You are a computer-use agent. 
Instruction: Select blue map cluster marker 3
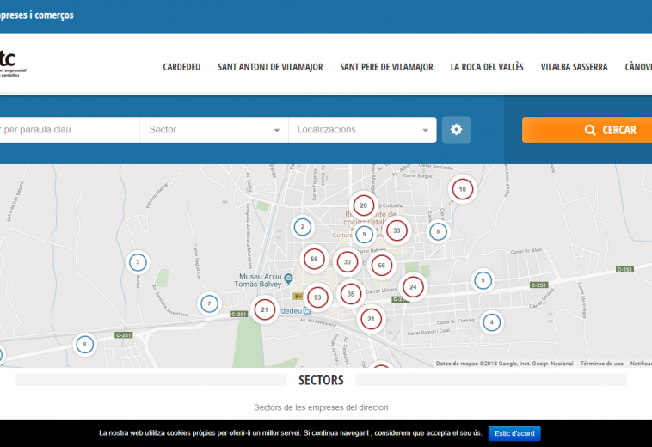click(x=138, y=262)
